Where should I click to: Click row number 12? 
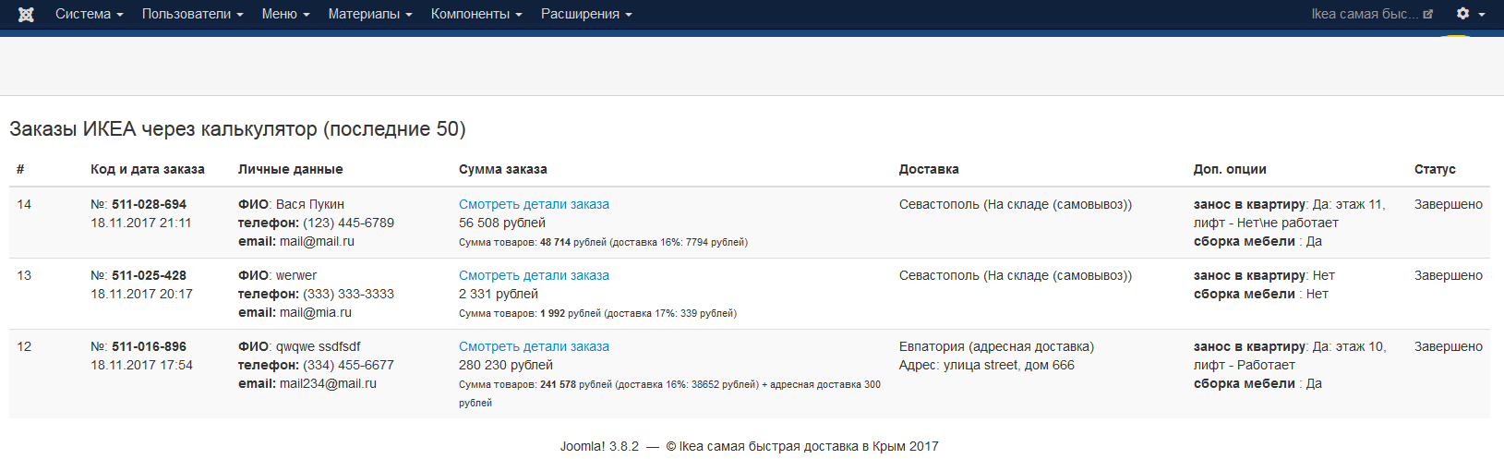(24, 346)
